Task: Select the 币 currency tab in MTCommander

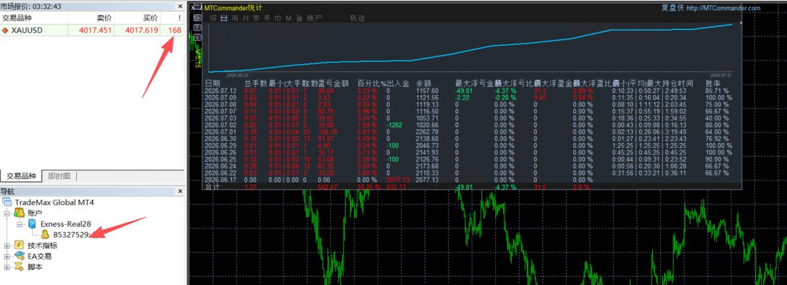Action: click(x=278, y=18)
